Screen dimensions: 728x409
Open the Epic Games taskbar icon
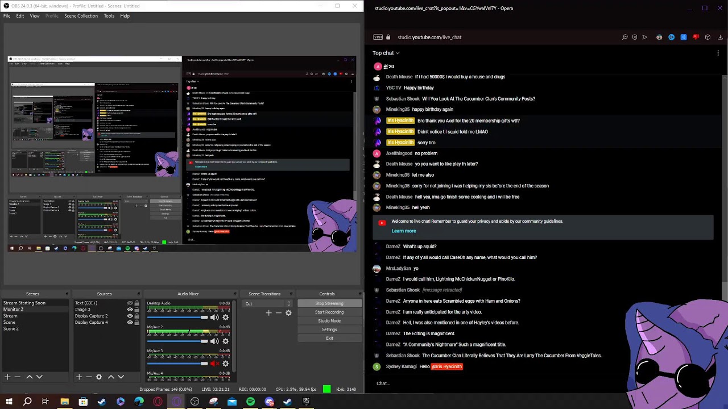click(x=306, y=402)
